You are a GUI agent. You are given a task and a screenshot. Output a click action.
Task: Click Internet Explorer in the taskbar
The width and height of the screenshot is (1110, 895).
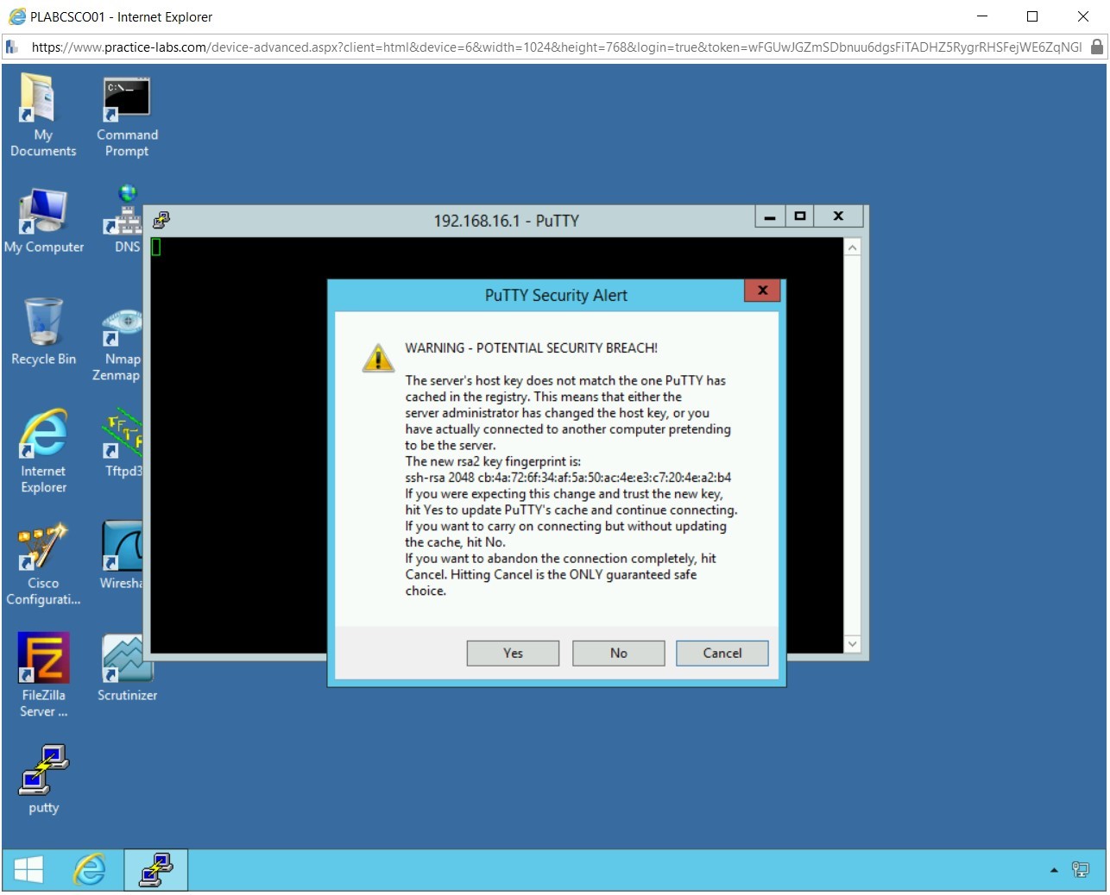pos(89,869)
